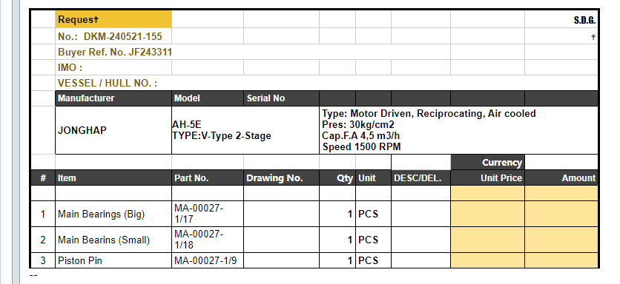
Task: Click the compressor type description cell
Action: click(458, 130)
